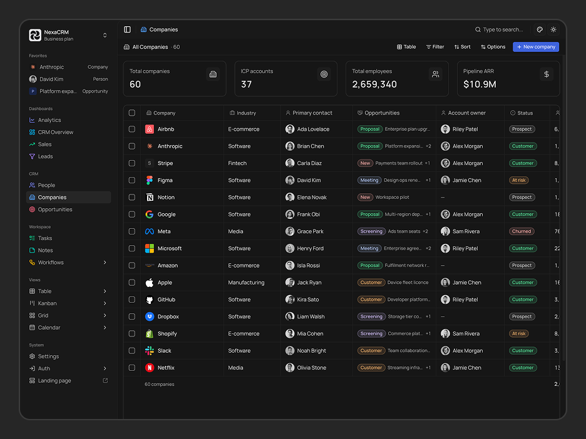The image size is (586, 439).
Task: Open Landing page external link icon
Action: 105,381
